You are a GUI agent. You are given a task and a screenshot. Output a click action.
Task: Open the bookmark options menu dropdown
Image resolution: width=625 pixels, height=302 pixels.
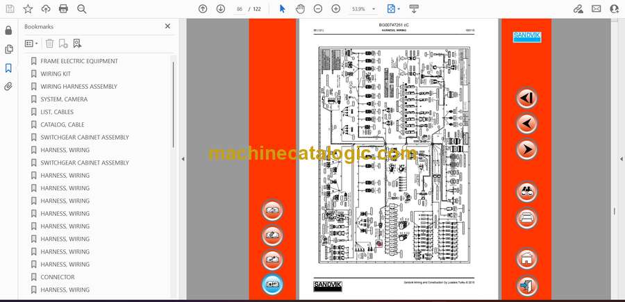(31, 44)
